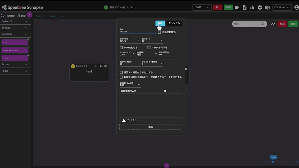This screenshot has width=299, height=168.
Task: Click the video camera icon in top toolbar
Action: click(x=237, y=7)
